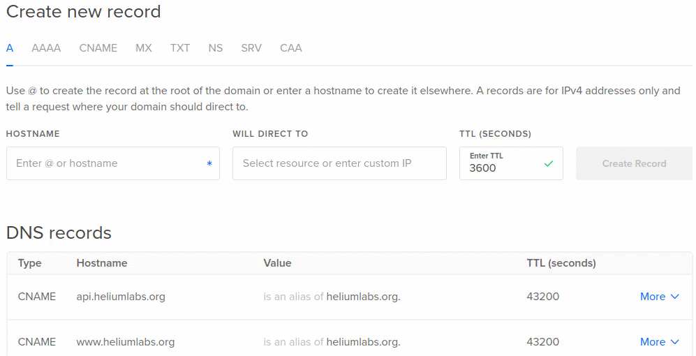Switch to the AAAA record tab

46,48
